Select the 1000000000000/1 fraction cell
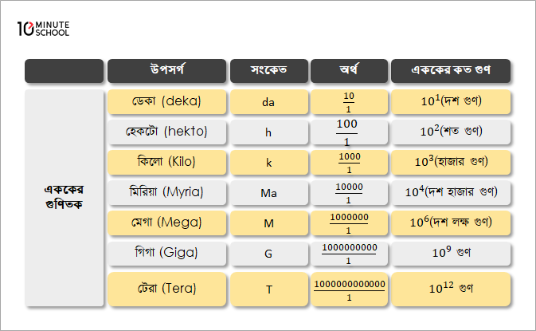The height and width of the screenshot is (331, 536). pyautogui.click(x=348, y=289)
